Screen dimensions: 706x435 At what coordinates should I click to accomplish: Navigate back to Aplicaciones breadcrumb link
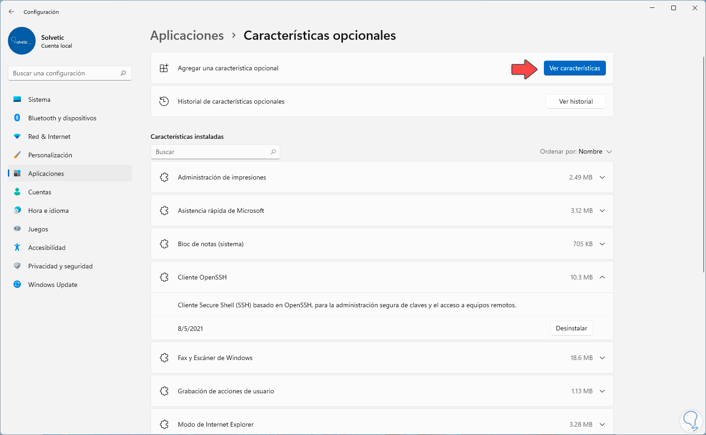187,36
